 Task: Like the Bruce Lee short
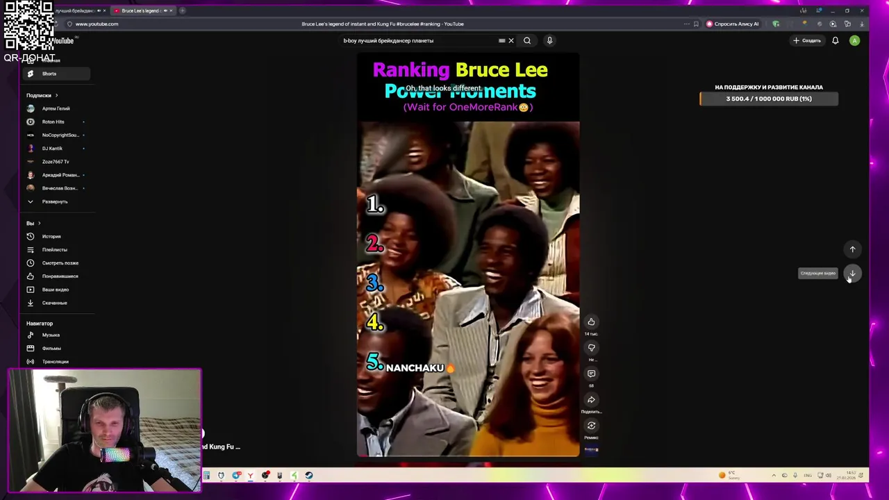(591, 322)
